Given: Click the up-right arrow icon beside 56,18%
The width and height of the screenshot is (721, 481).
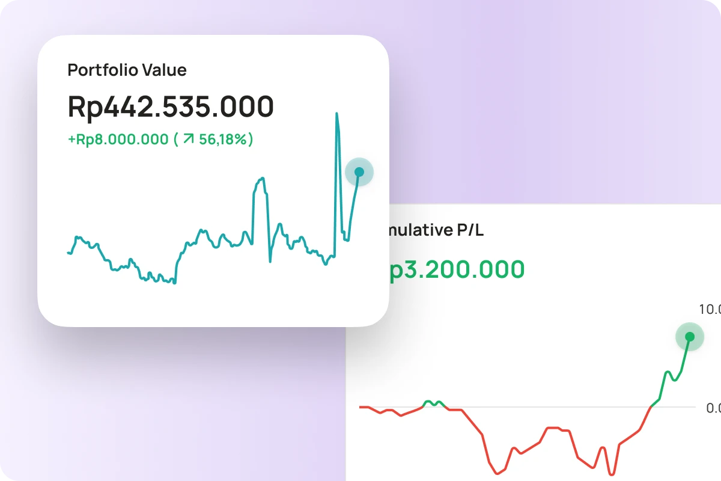Looking at the screenshot, I should 189,139.
